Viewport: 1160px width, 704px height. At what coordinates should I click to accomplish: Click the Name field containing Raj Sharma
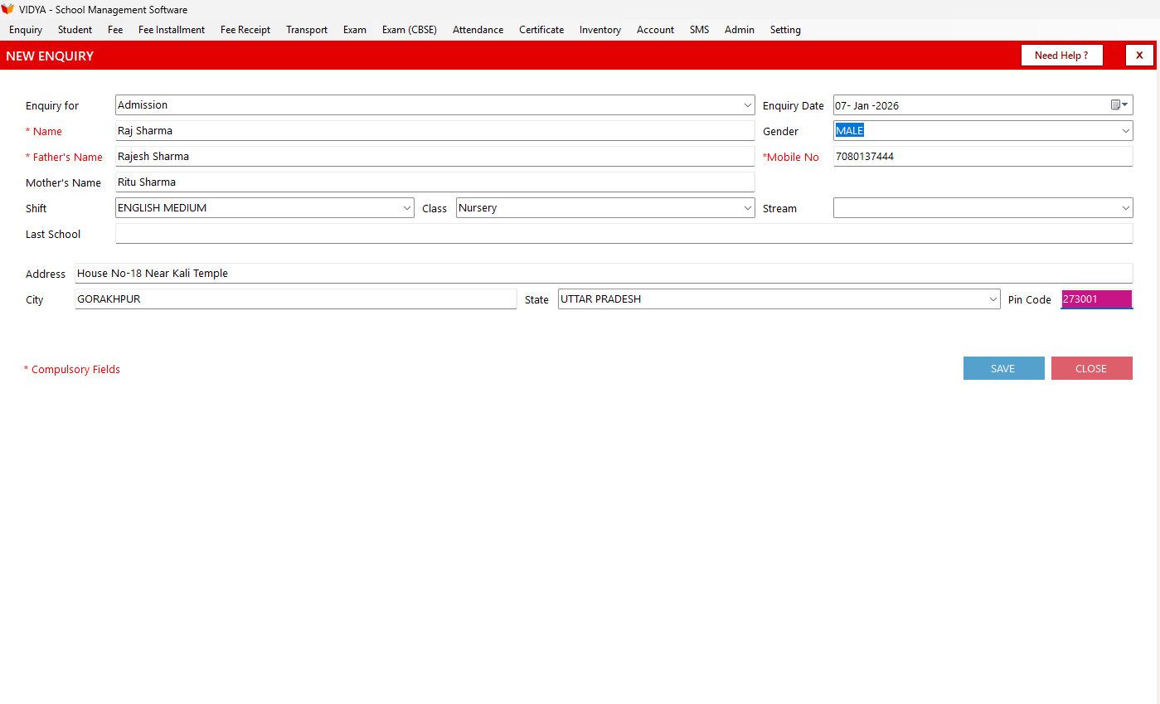(435, 131)
